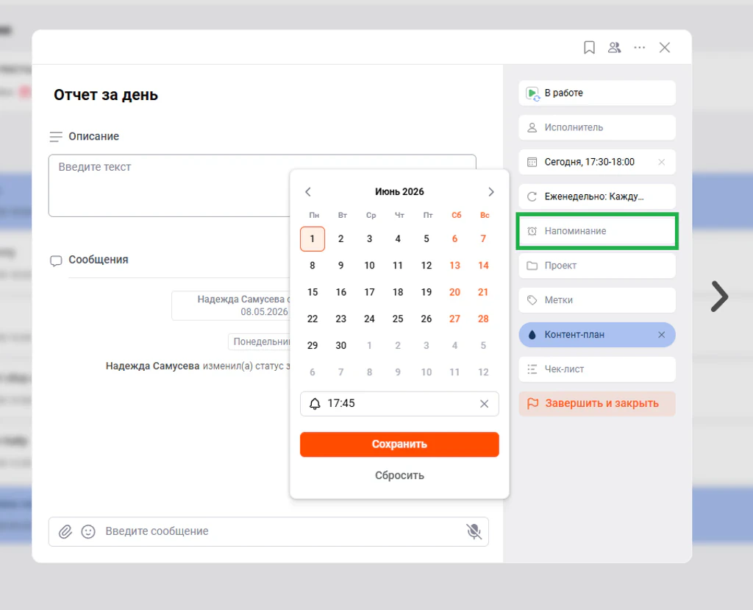The height and width of the screenshot is (610, 753).
Task: Click the 'Введите сообщение' message input
Action: tap(268, 532)
